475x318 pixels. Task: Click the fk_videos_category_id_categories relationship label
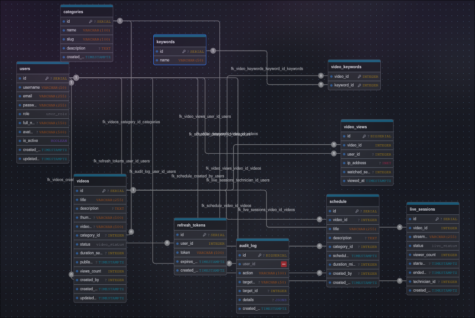point(131,122)
